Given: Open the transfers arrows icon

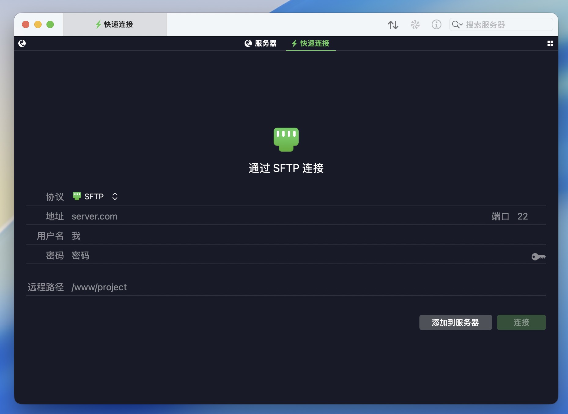Looking at the screenshot, I should 393,25.
